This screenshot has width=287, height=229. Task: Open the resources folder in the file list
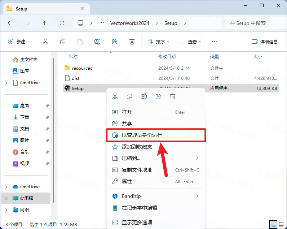82,68
